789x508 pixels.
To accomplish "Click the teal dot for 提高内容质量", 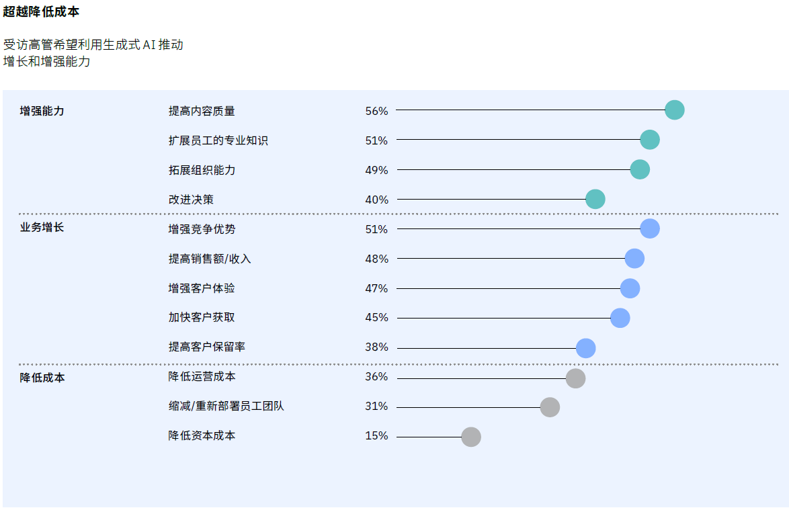I will point(674,110).
